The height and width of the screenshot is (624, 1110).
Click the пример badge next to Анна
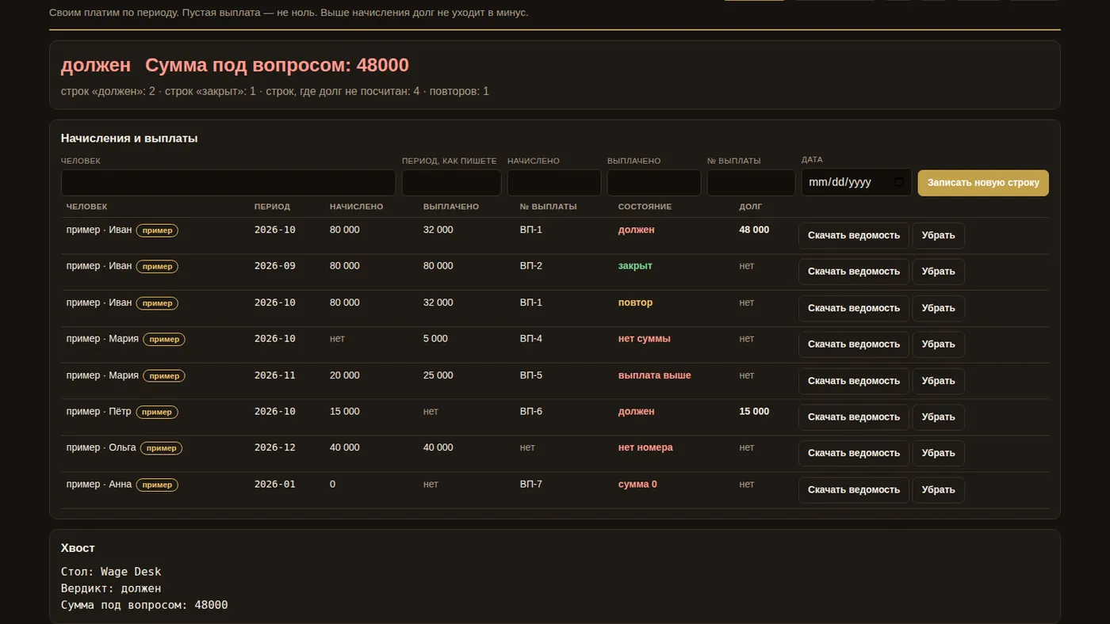(x=157, y=485)
